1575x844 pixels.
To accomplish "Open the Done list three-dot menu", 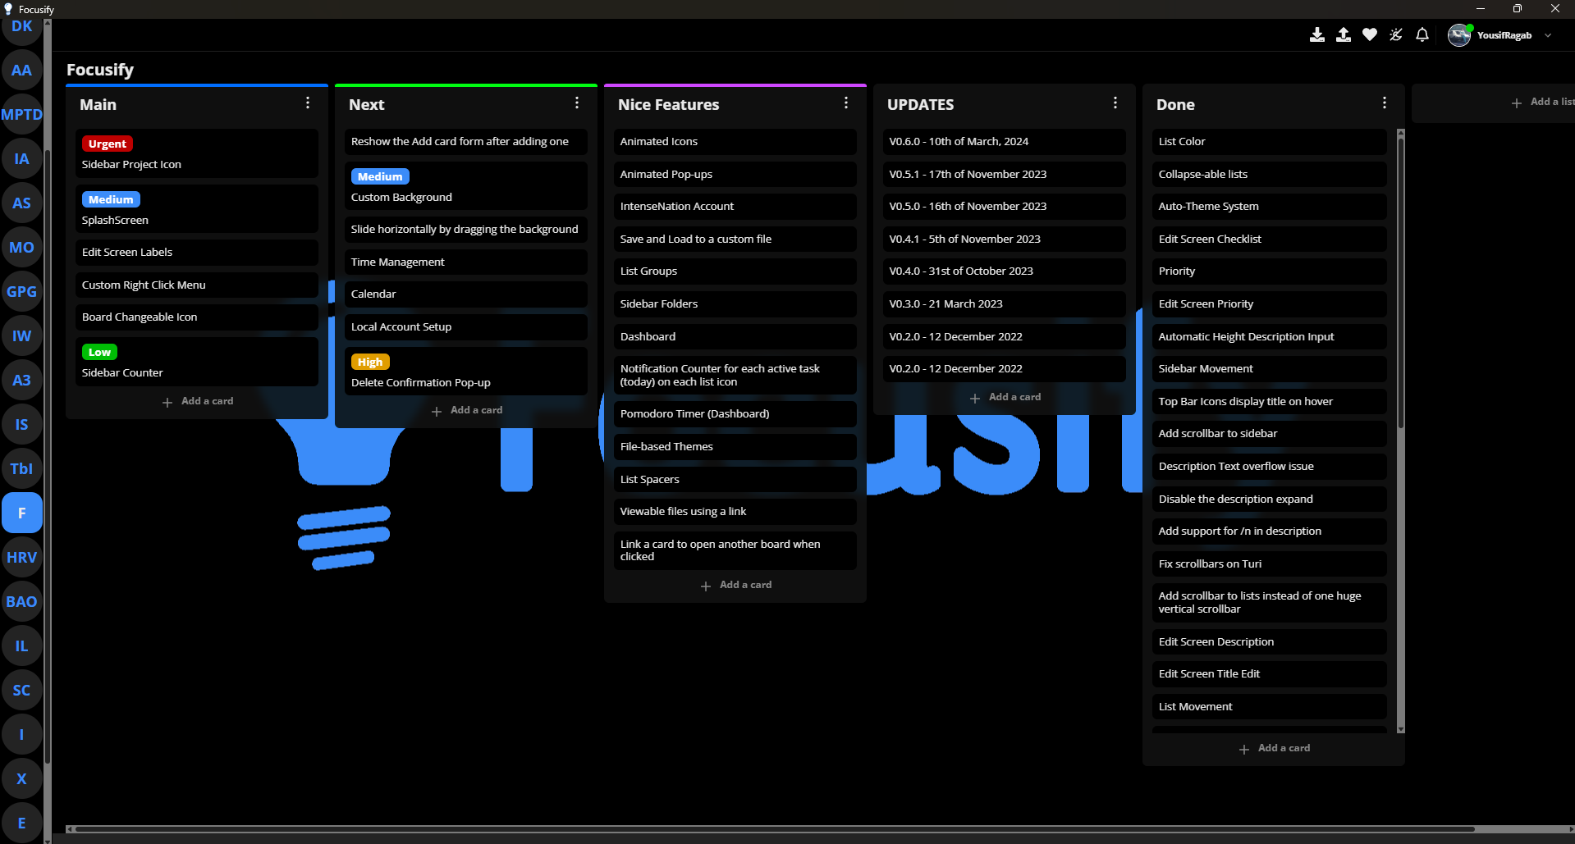I will 1385,103.
